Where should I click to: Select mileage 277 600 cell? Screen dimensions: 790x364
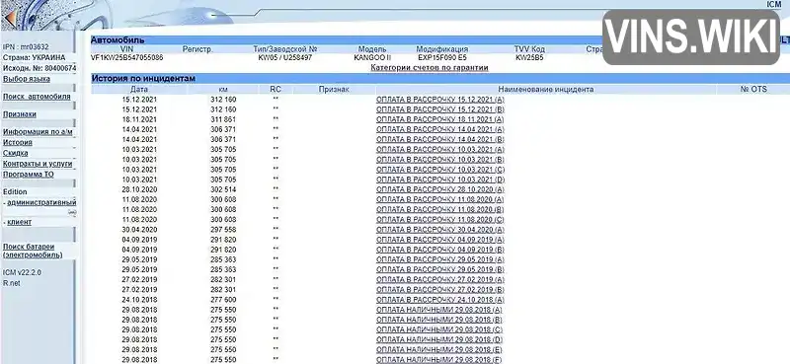tap(223, 300)
